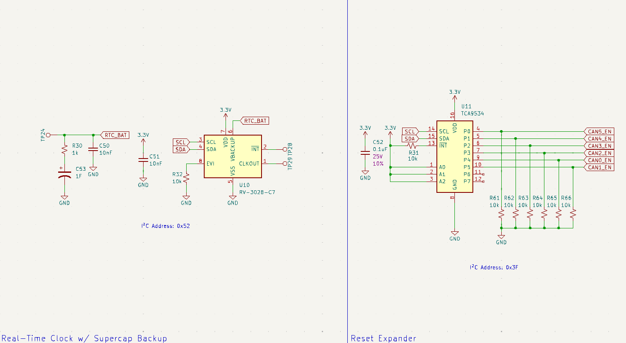Click the R63 pull-down resistor symbol
This screenshot has height=343, width=626.
pyautogui.click(x=530, y=213)
